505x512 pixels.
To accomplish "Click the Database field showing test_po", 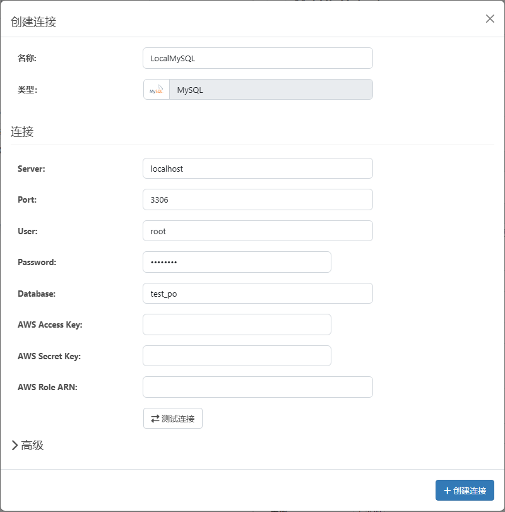I will point(258,294).
